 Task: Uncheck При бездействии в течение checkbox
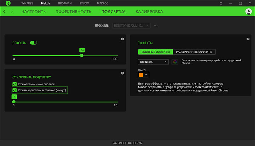coord(15,90)
